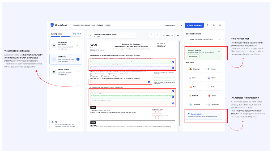Open the Selected Recipient dropdown
The image size is (272, 153).
tap(204, 39)
